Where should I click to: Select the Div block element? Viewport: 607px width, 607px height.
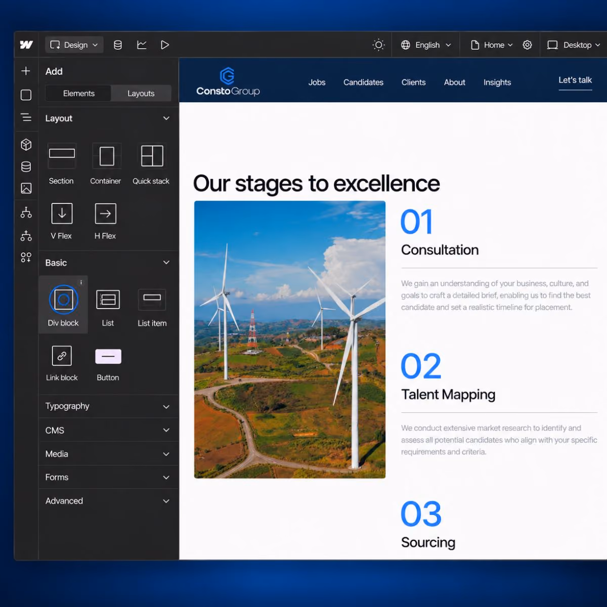point(63,305)
